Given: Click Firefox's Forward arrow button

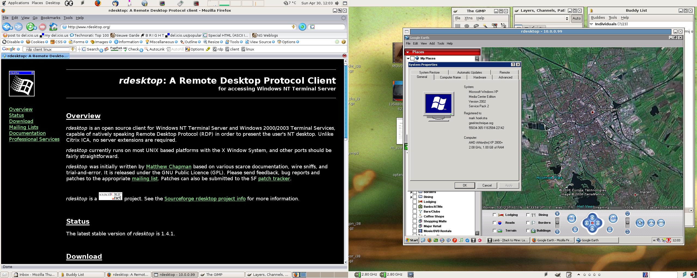Looking at the screenshot, I should click(19, 27).
